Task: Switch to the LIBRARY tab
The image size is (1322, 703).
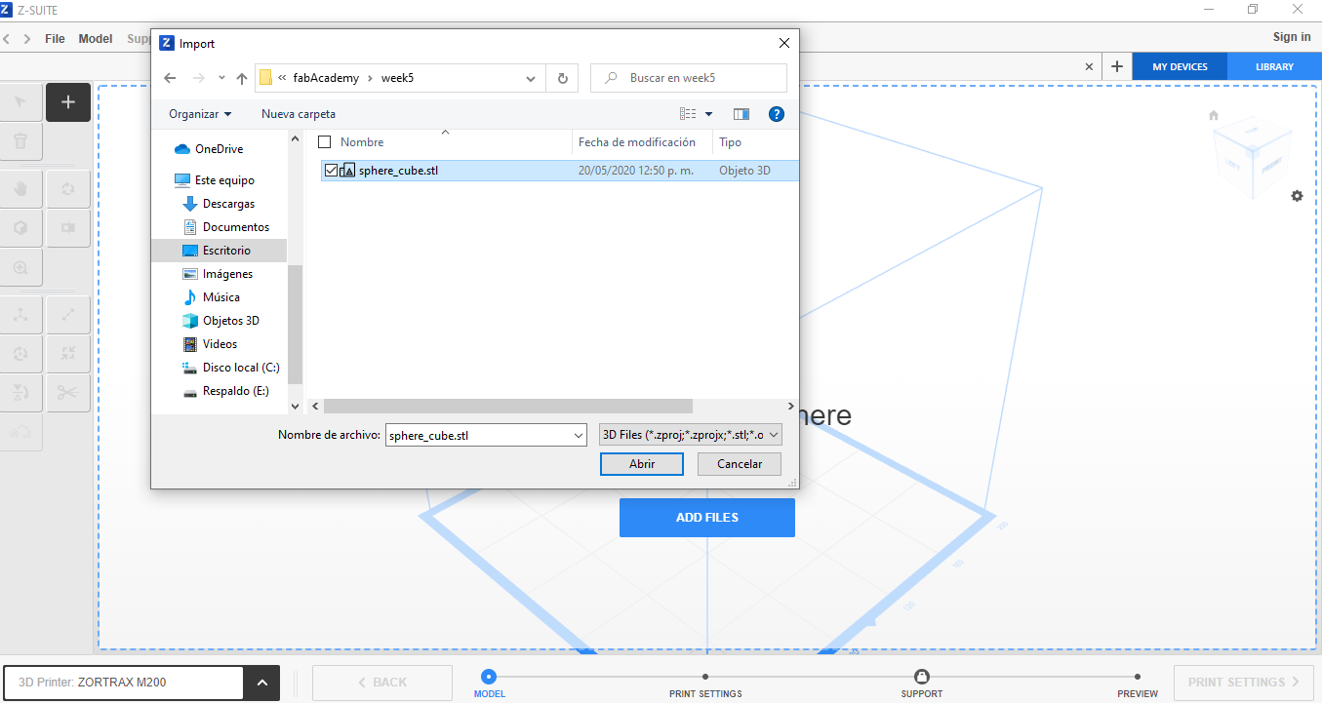Action: [1275, 66]
